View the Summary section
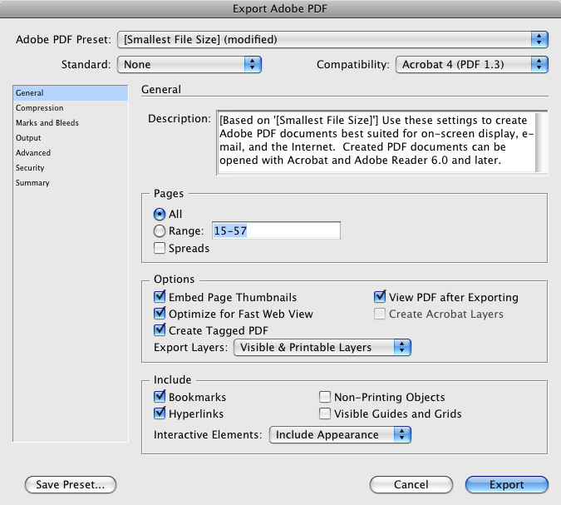Image resolution: width=561 pixels, height=505 pixels. tap(71, 183)
